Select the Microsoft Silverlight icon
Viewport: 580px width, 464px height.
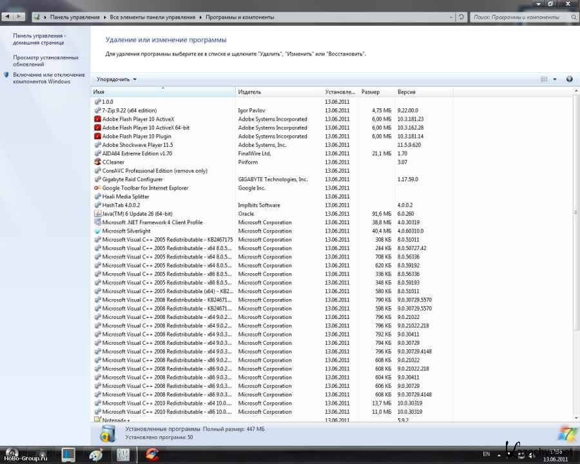point(97,231)
